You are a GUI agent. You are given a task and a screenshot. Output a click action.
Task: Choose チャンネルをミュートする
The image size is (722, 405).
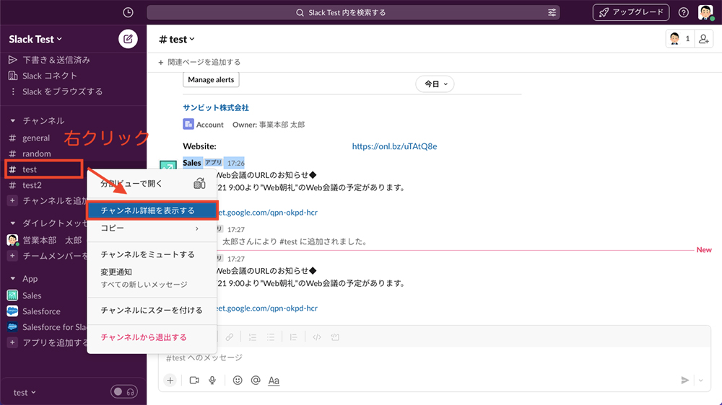point(152,254)
